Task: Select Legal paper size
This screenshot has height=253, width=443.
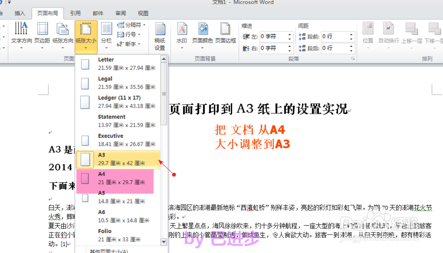Action: [x=118, y=83]
